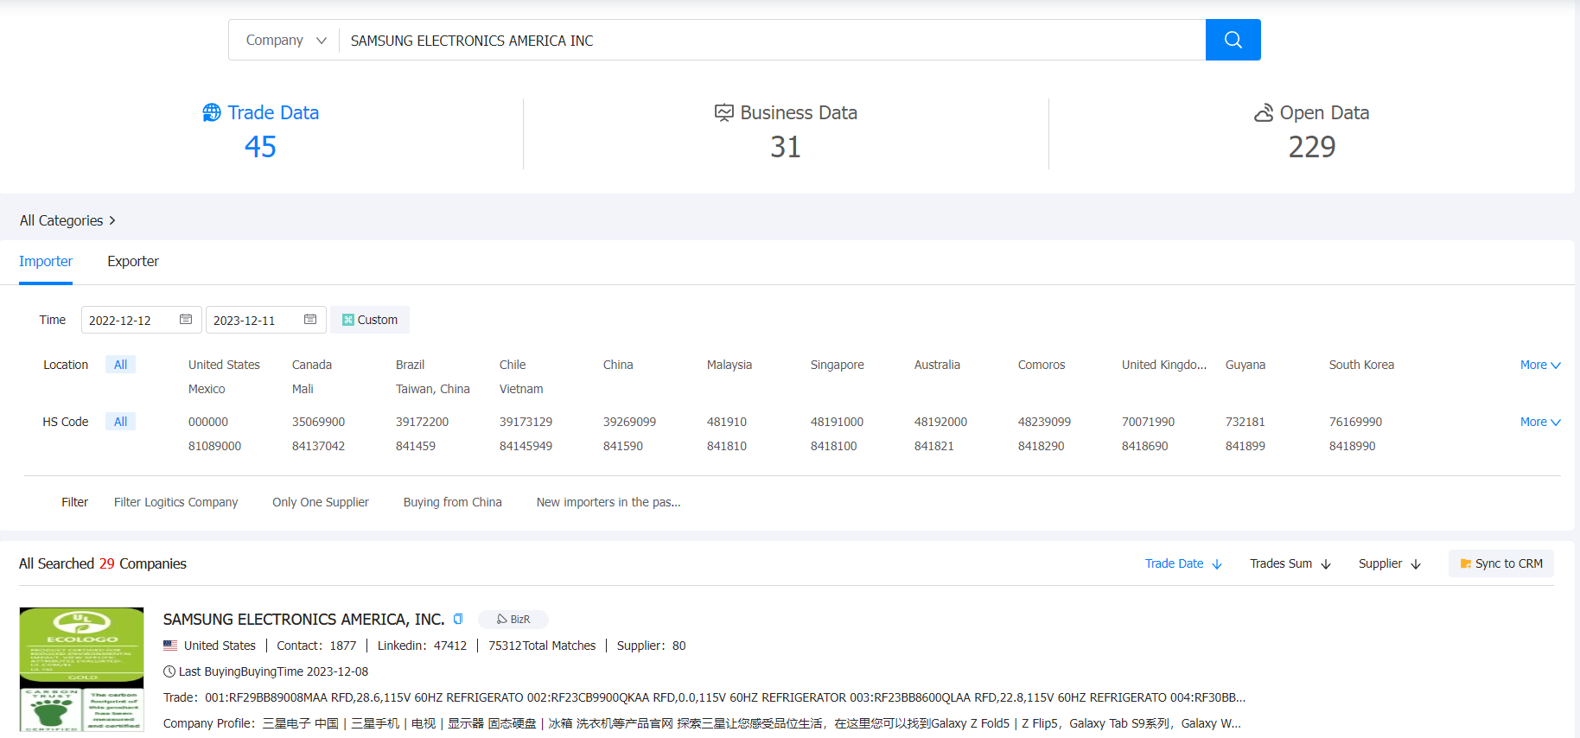
Task: Filter location by United States
Action: (x=224, y=365)
